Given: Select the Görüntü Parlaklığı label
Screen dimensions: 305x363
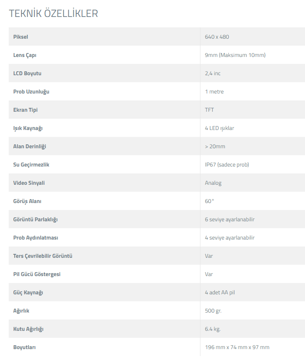Looking at the screenshot, I should [35, 220].
